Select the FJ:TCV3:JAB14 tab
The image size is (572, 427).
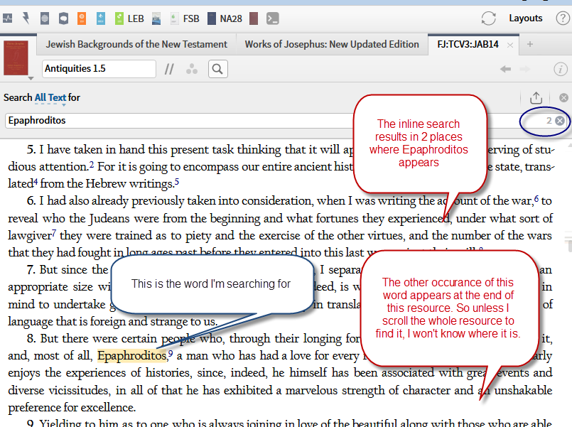click(468, 45)
